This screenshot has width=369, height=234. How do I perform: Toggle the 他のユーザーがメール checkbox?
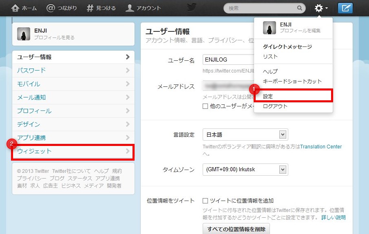(x=205, y=106)
